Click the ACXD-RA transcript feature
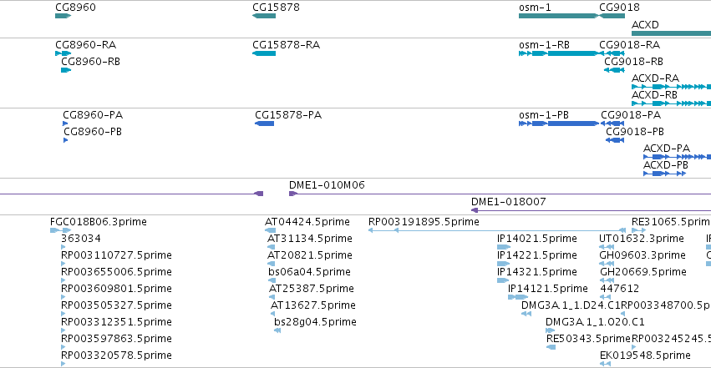 tap(671, 87)
